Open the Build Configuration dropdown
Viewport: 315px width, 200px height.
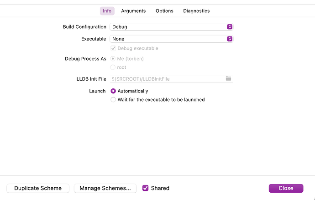171,27
